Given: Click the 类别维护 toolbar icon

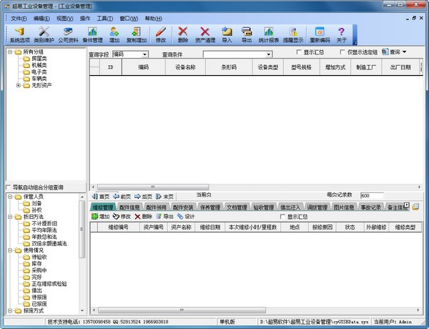Looking at the screenshot, I should (x=44, y=34).
